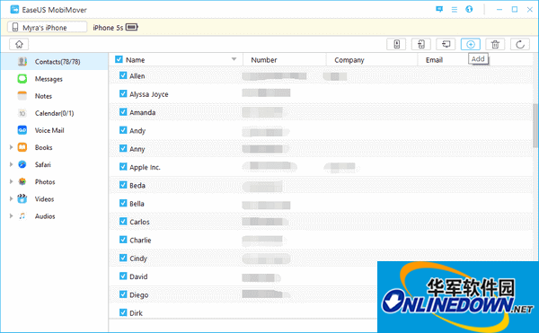Click the contact name Apple Inc.
539x333 pixels.
(x=145, y=167)
